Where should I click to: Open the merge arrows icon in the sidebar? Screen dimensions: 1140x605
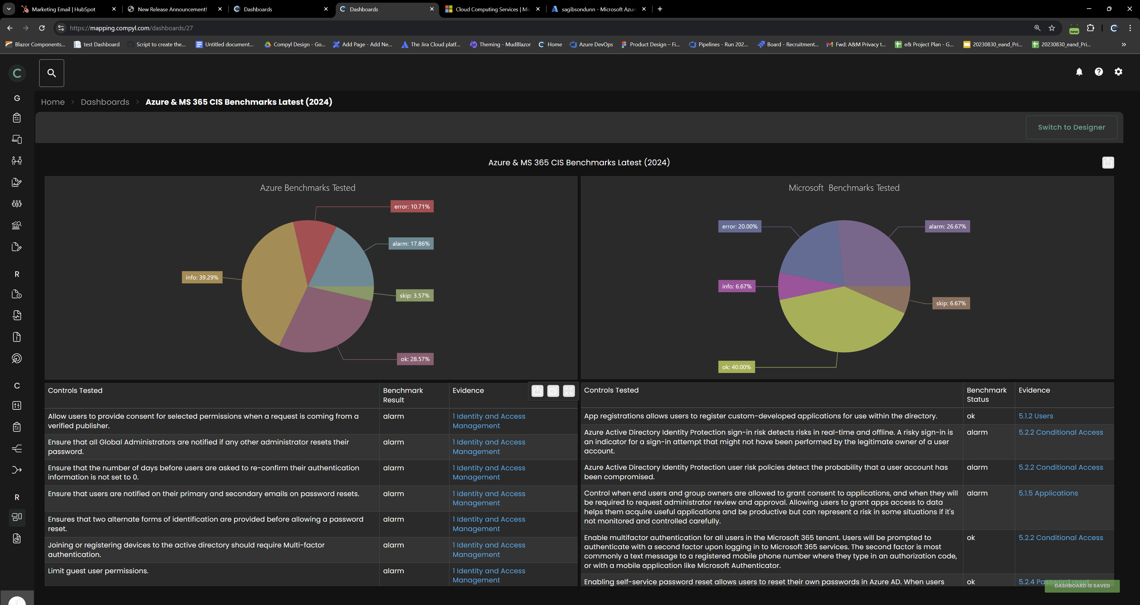point(17,470)
